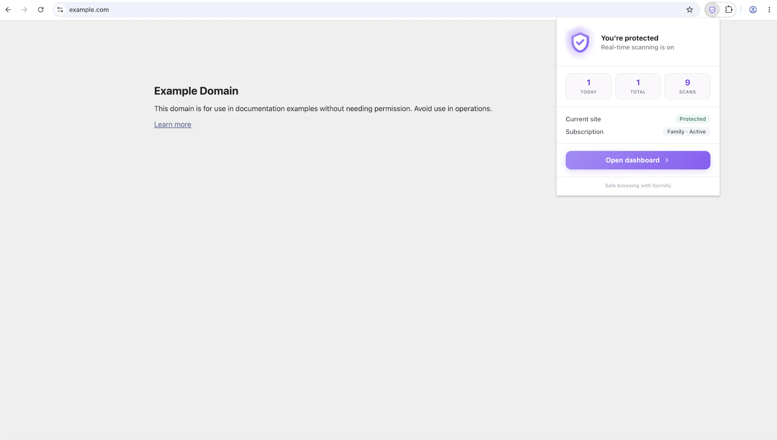The height and width of the screenshot is (440, 777).
Task: Click the Family · Active subscription badge
Action: point(686,131)
